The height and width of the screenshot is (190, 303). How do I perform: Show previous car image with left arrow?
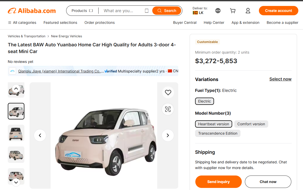(x=40, y=135)
